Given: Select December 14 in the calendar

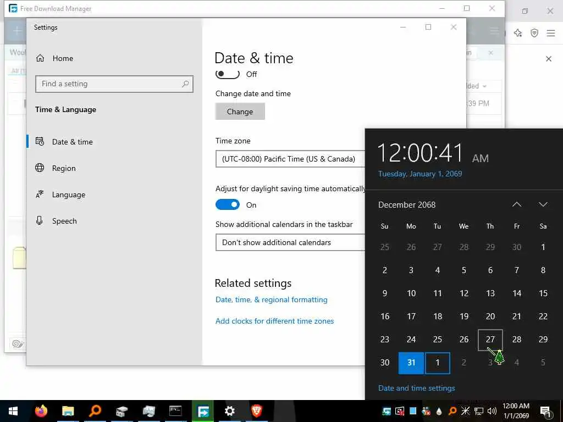Looking at the screenshot, I should pos(517,293).
